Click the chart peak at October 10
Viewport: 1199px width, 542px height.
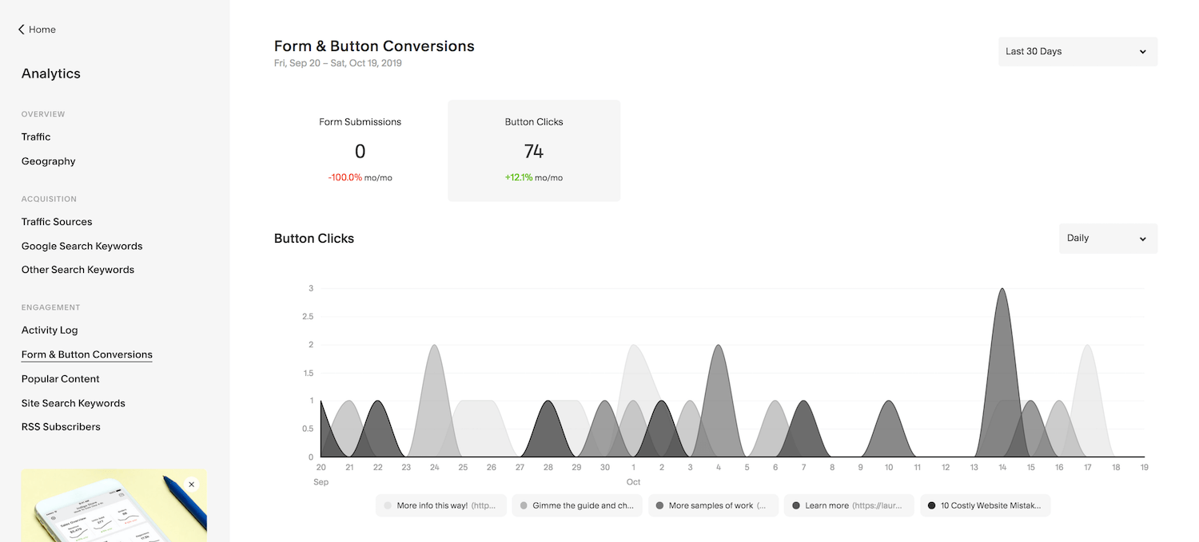click(x=889, y=401)
